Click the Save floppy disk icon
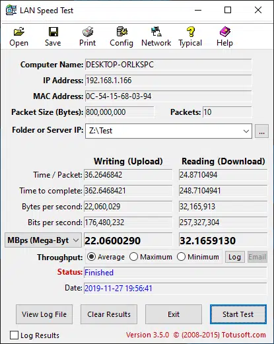Image resolution: width=274 pixels, height=344 pixels. pos(53,32)
